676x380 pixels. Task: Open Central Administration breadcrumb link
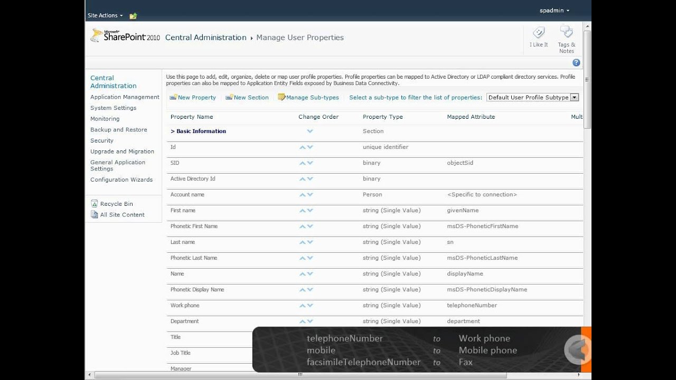click(205, 37)
